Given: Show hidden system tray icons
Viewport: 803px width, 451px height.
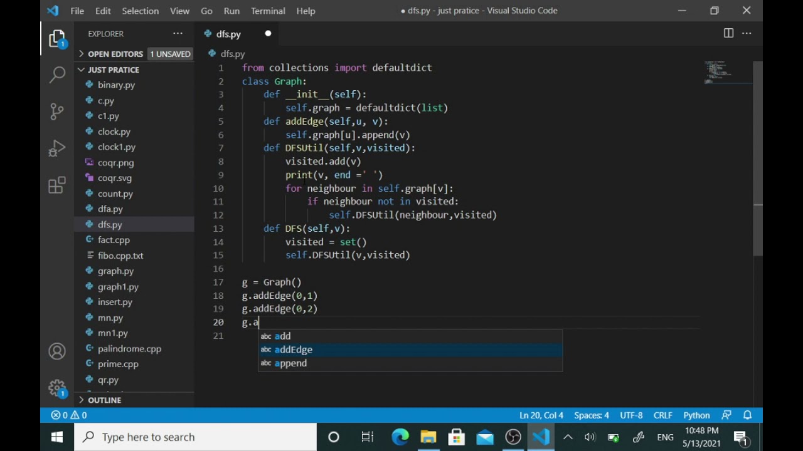Looking at the screenshot, I should (568, 437).
